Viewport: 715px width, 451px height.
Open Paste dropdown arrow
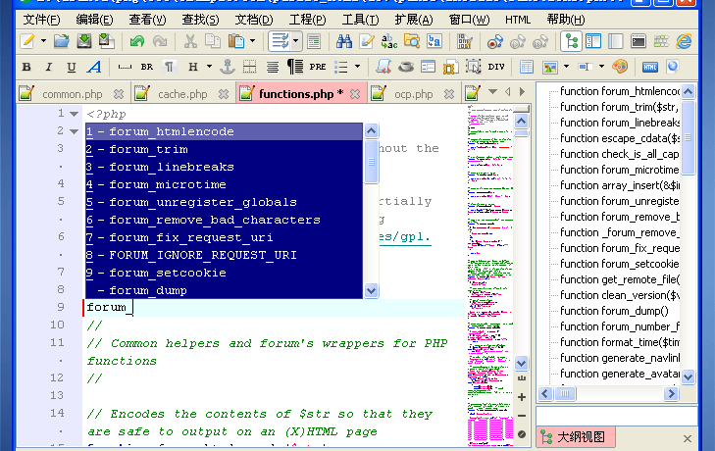[253, 41]
